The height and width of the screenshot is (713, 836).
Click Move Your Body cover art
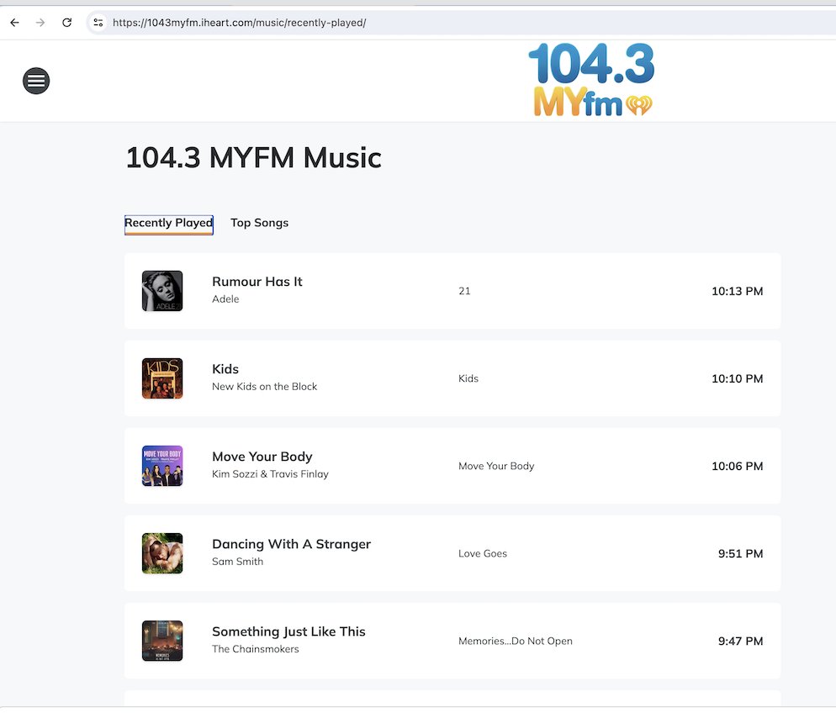tap(162, 466)
